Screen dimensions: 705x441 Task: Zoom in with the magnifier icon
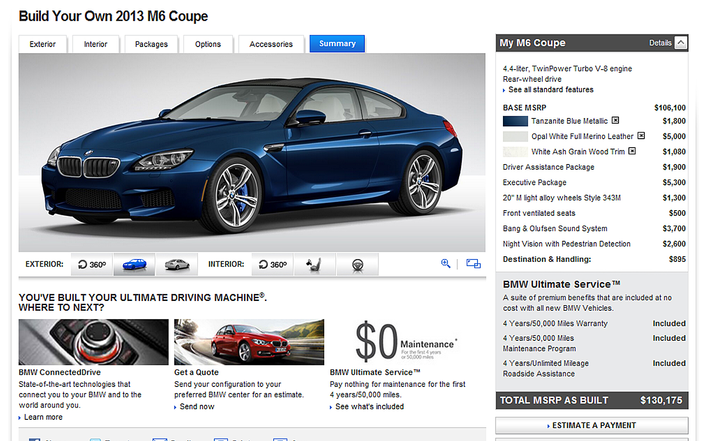pos(446,264)
